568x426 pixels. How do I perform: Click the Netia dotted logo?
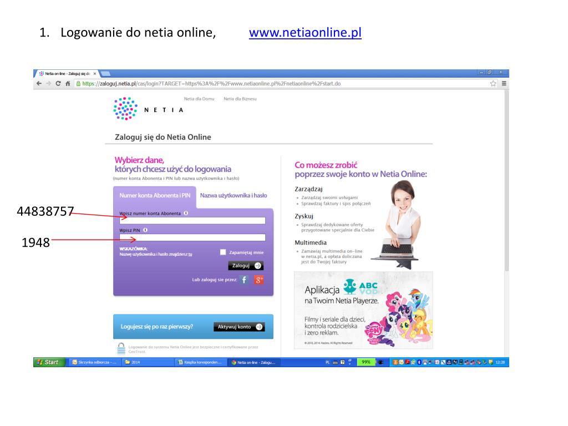[125, 108]
